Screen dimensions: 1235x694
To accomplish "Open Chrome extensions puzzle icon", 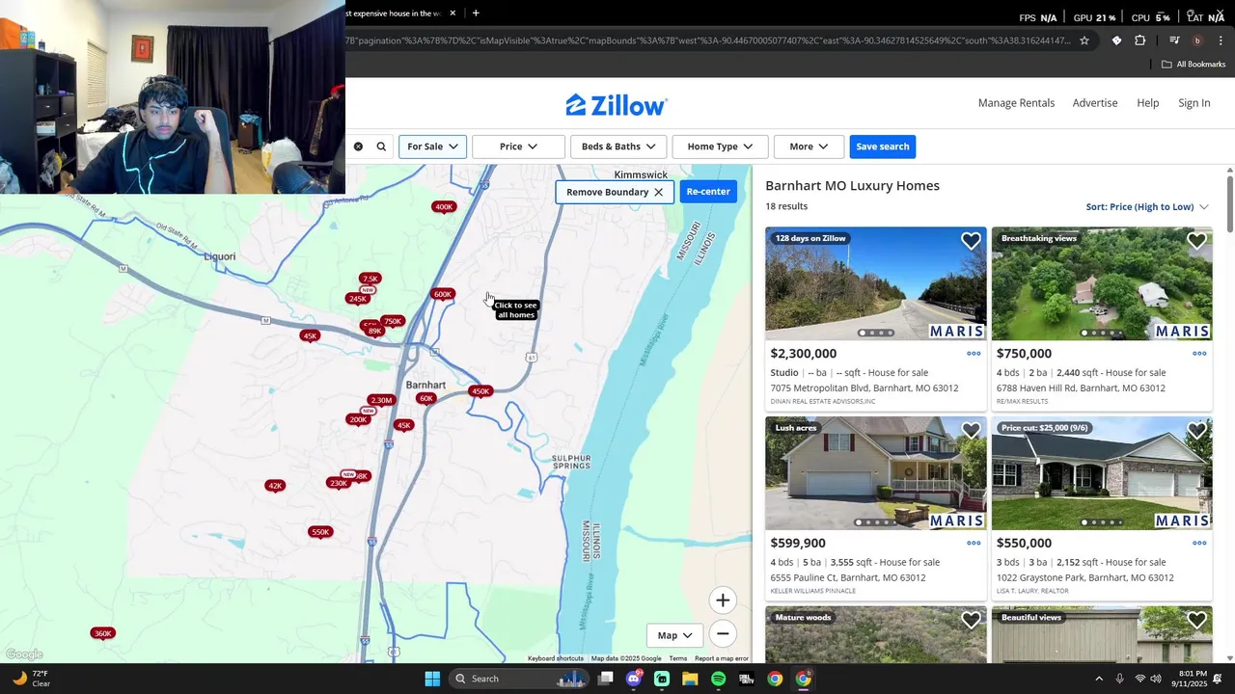I will 1140,40.
